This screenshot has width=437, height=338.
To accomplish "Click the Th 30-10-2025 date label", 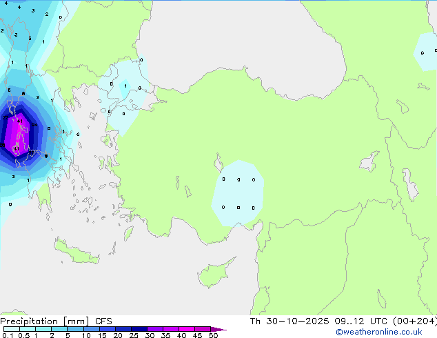I will pyautogui.click(x=286, y=321).
